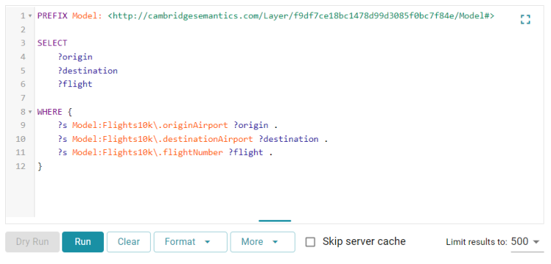Enable Skip server cache checkbox
The image size is (551, 264).
(310, 242)
